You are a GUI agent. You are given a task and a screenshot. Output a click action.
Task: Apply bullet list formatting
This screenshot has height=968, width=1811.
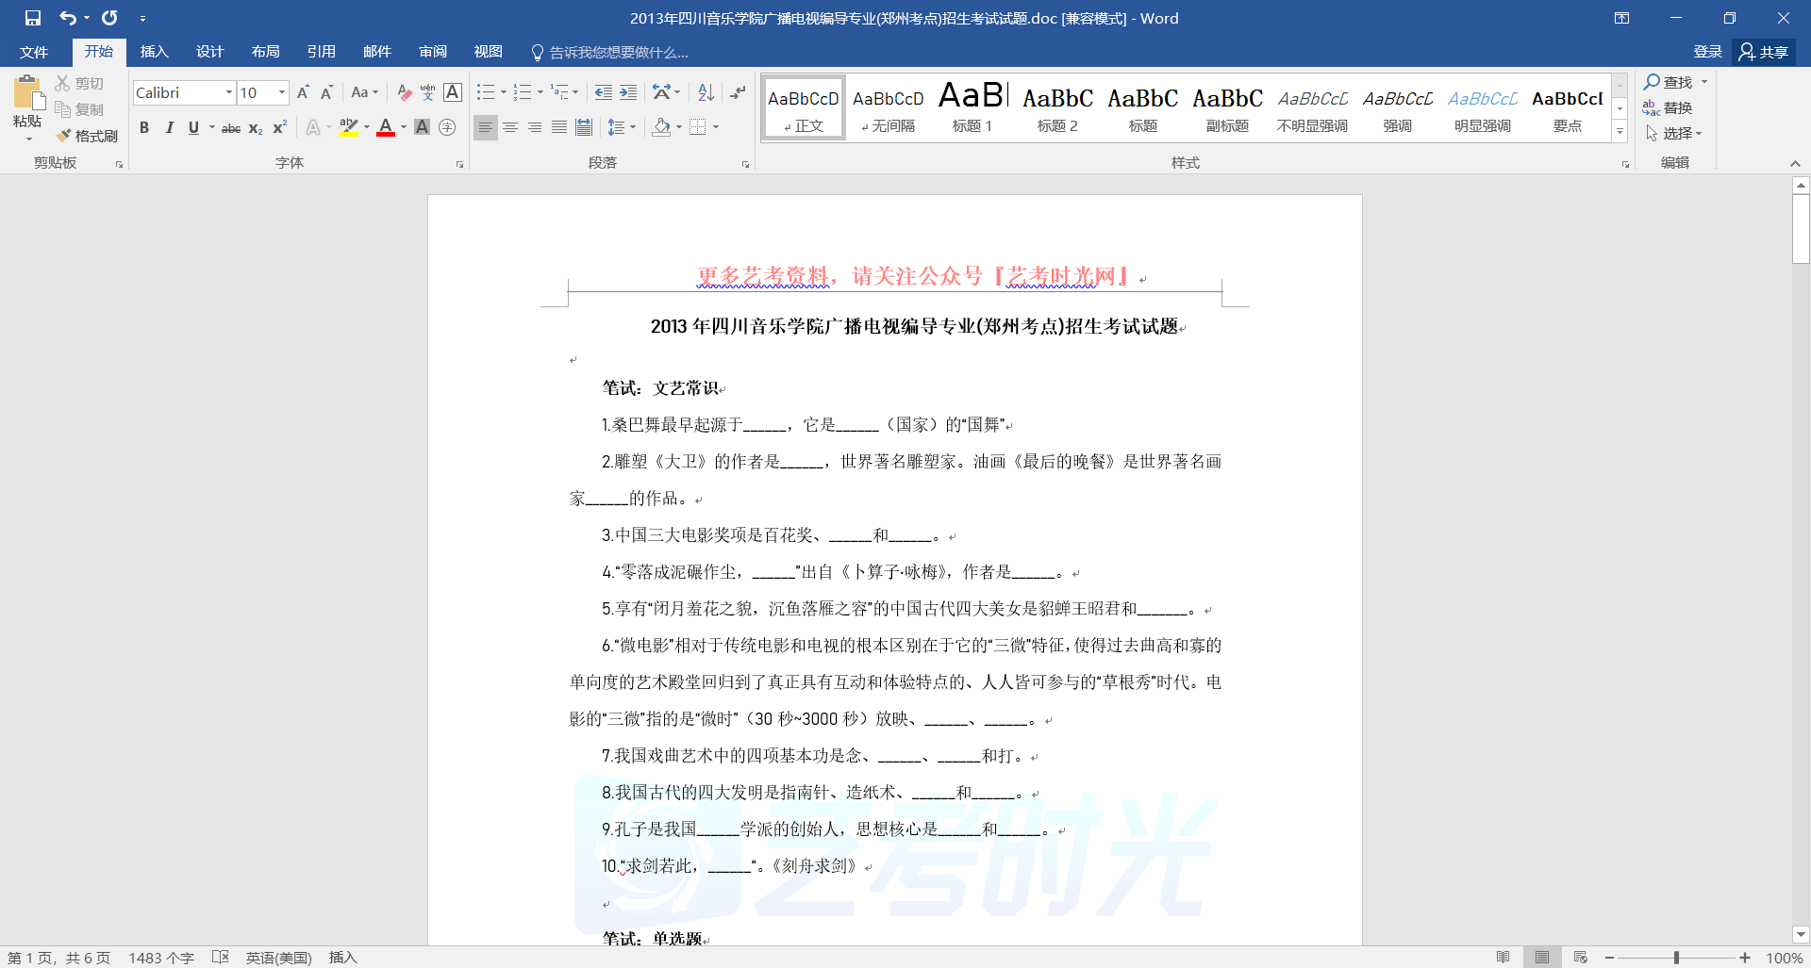point(485,92)
